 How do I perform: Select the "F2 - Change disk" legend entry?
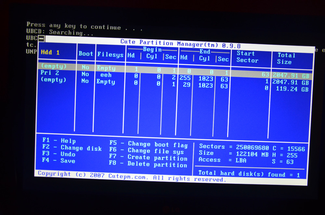pyautogui.click(x=72, y=147)
